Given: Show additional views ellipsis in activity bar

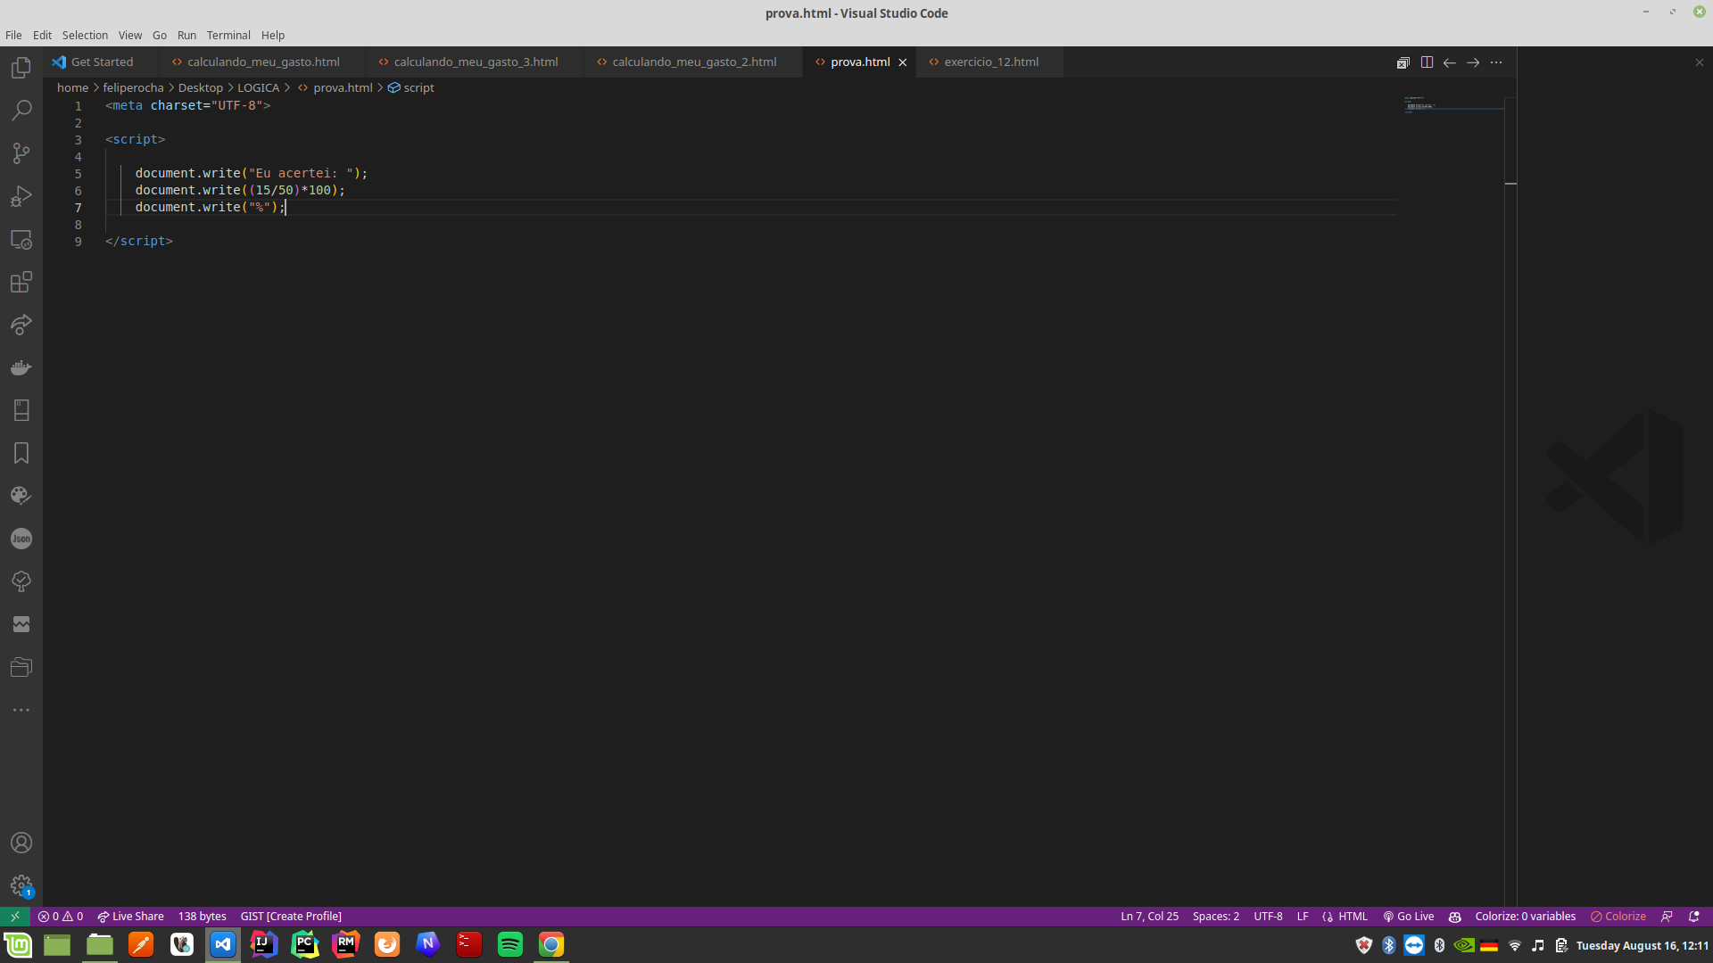Looking at the screenshot, I should [x=21, y=710].
